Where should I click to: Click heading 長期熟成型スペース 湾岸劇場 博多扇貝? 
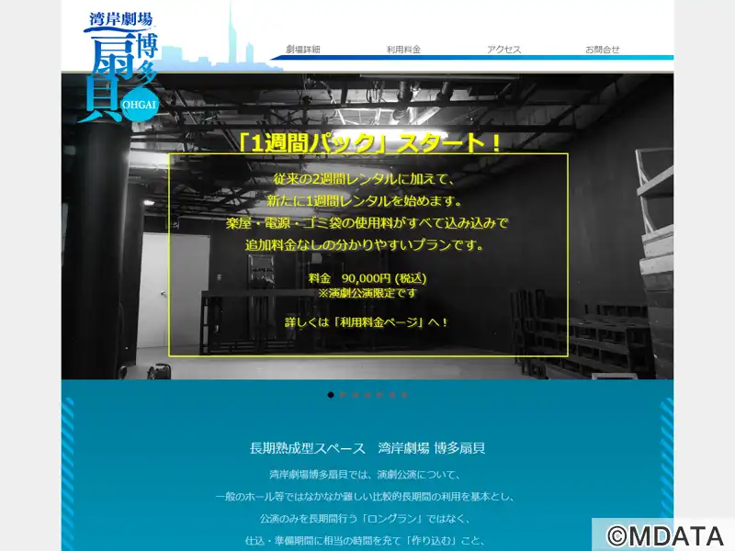click(x=367, y=448)
